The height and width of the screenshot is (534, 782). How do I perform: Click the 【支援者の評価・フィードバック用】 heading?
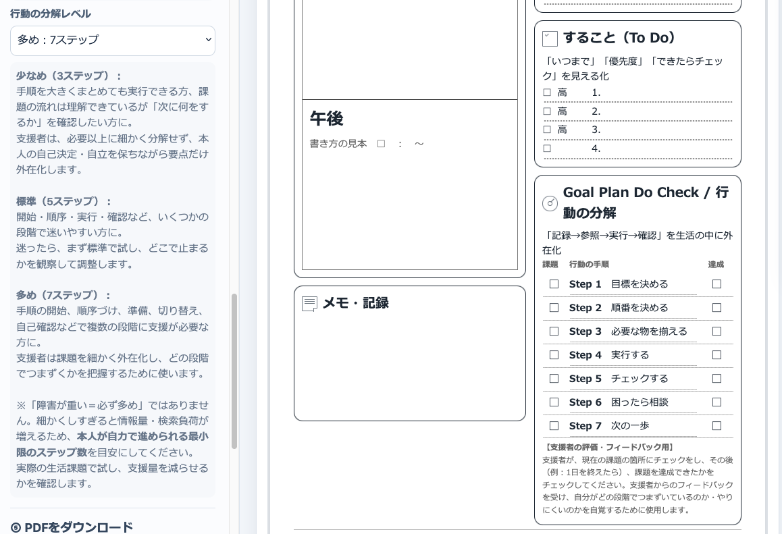(609, 447)
